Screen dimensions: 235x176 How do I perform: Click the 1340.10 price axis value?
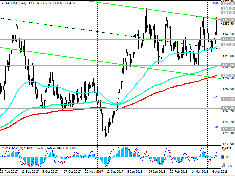point(228,34)
